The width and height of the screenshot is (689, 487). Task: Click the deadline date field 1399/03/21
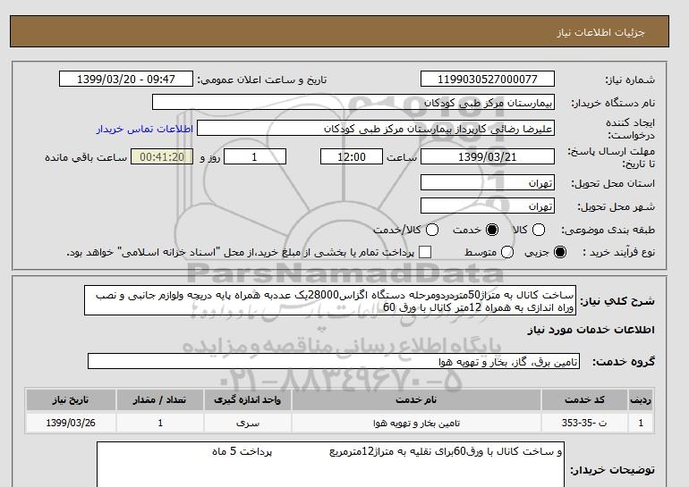tap(488, 156)
